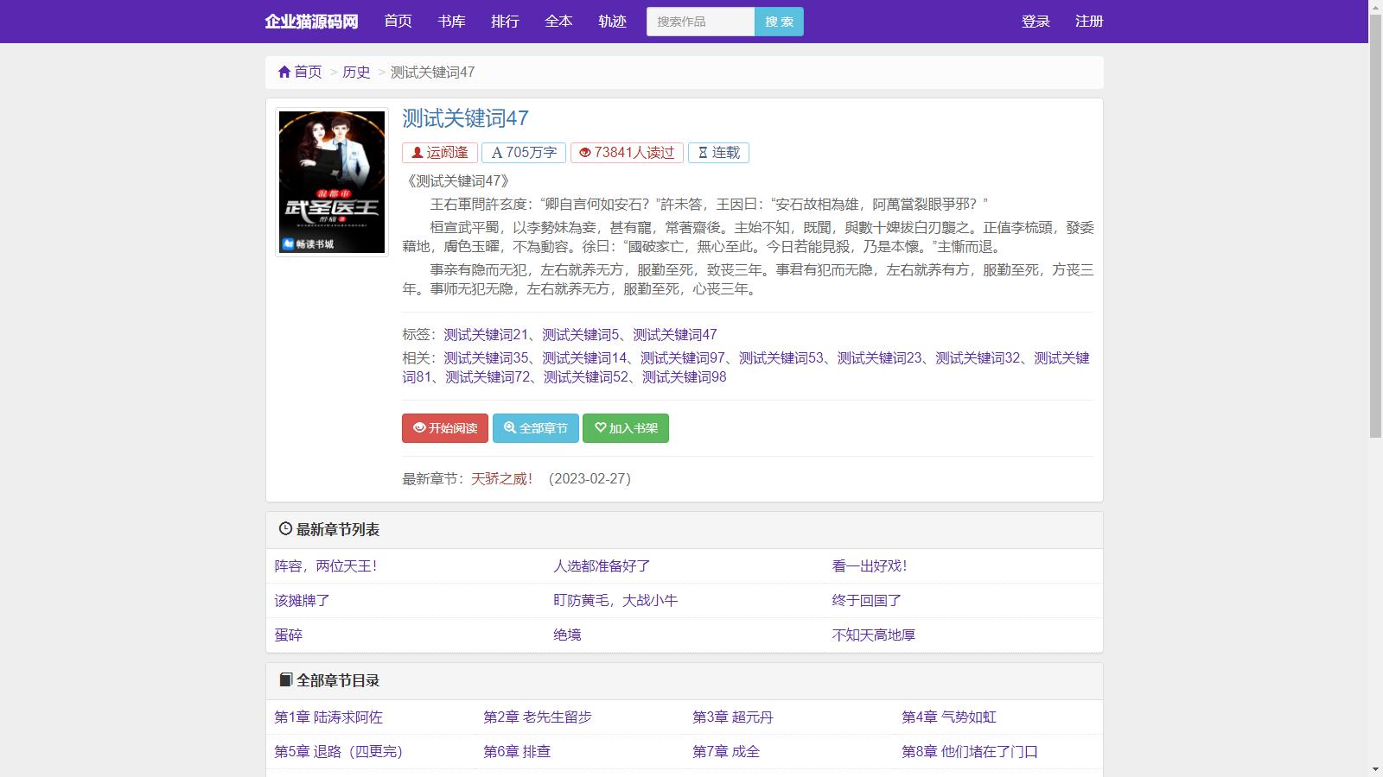Open 全部章节 with the magnifier button
Viewport: 1383px width, 777px height.
535,428
